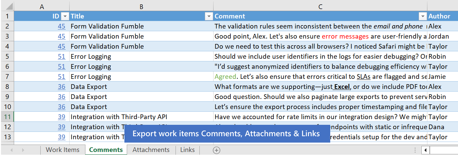Add a new sheet with plus icon
This screenshot has height=155, width=458.
[217, 150]
